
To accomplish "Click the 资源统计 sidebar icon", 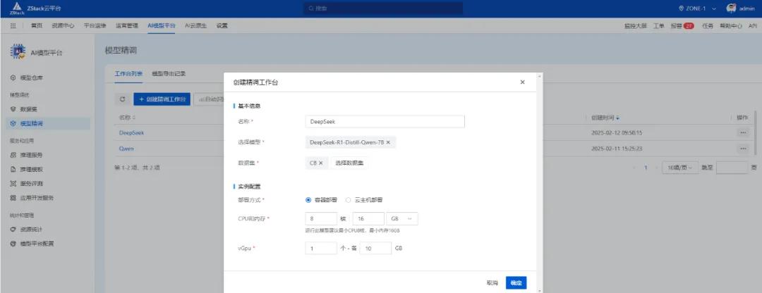I will pyautogui.click(x=13, y=229).
